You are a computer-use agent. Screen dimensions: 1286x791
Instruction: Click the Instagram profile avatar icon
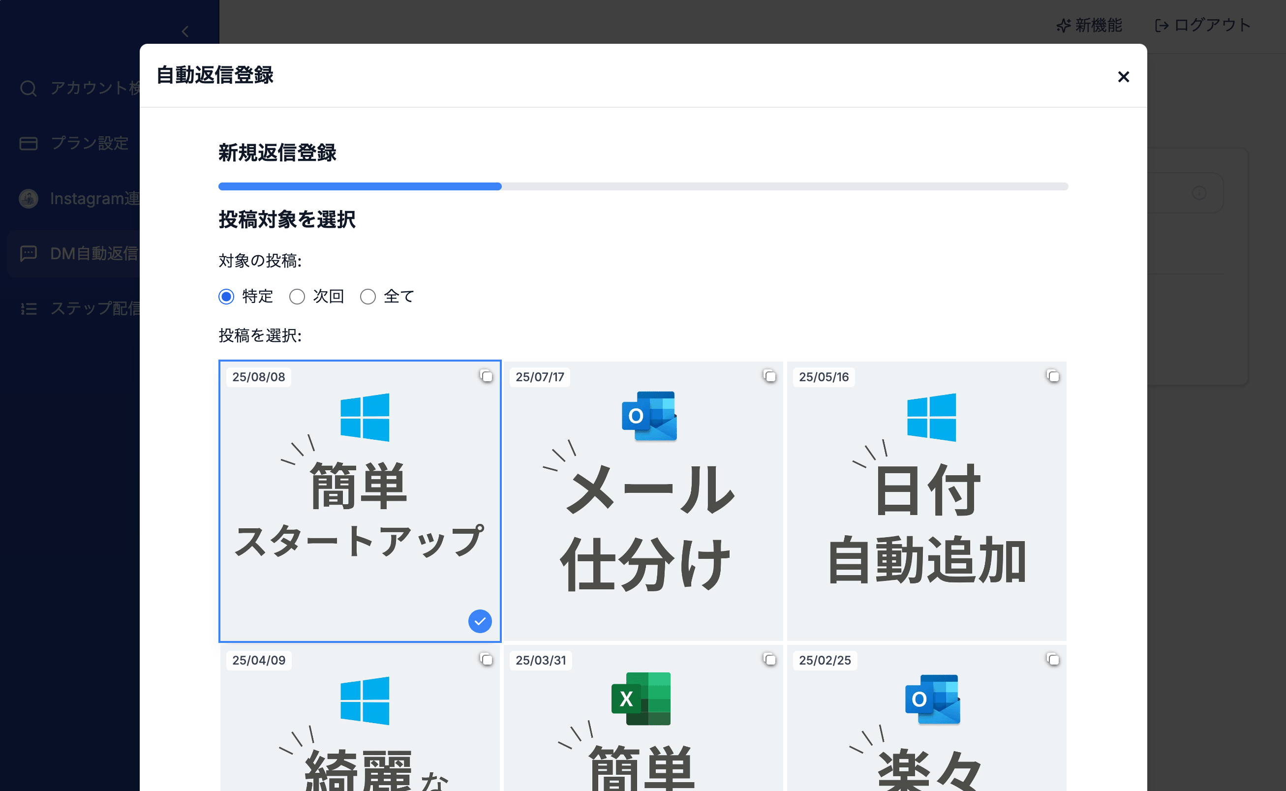(x=28, y=198)
